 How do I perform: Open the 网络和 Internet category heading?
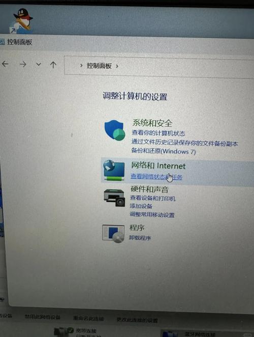pyautogui.click(x=158, y=166)
